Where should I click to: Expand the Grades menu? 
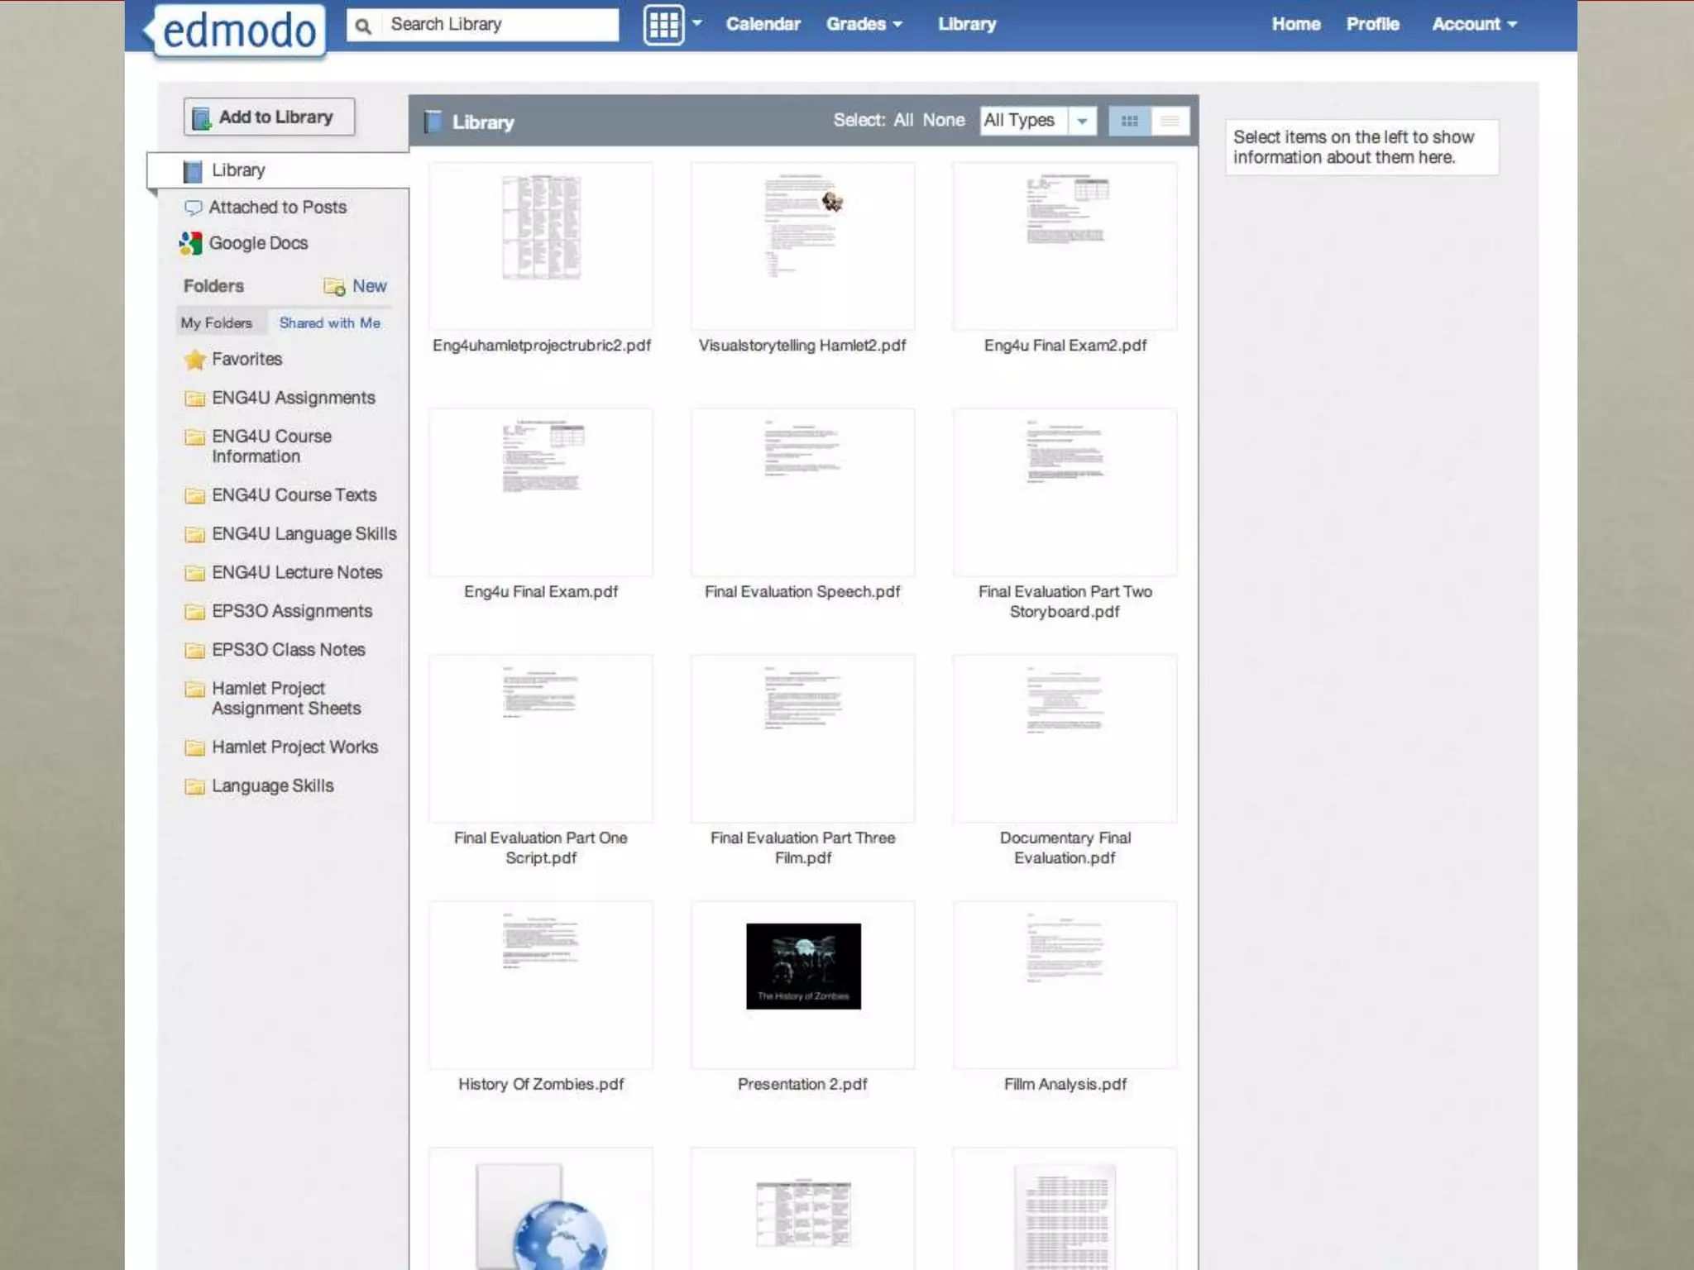pos(864,24)
